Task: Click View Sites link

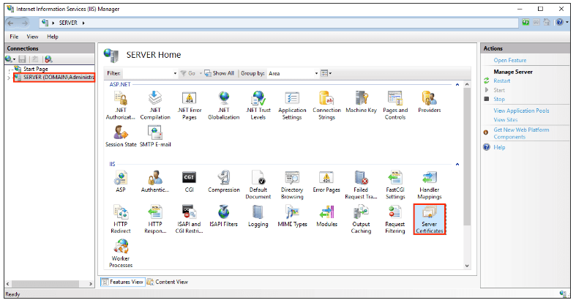Action: coord(506,120)
